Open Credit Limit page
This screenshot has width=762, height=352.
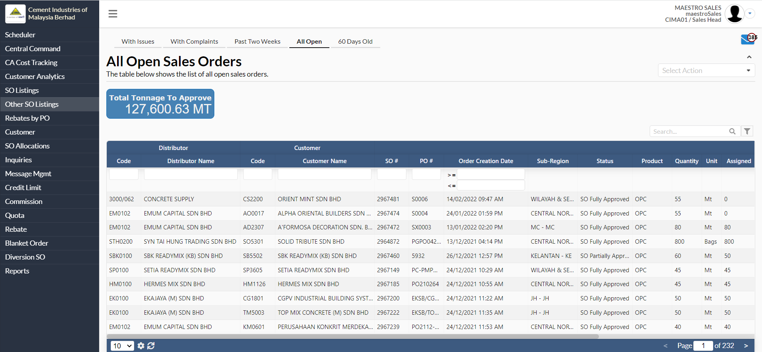coord(50,188)
